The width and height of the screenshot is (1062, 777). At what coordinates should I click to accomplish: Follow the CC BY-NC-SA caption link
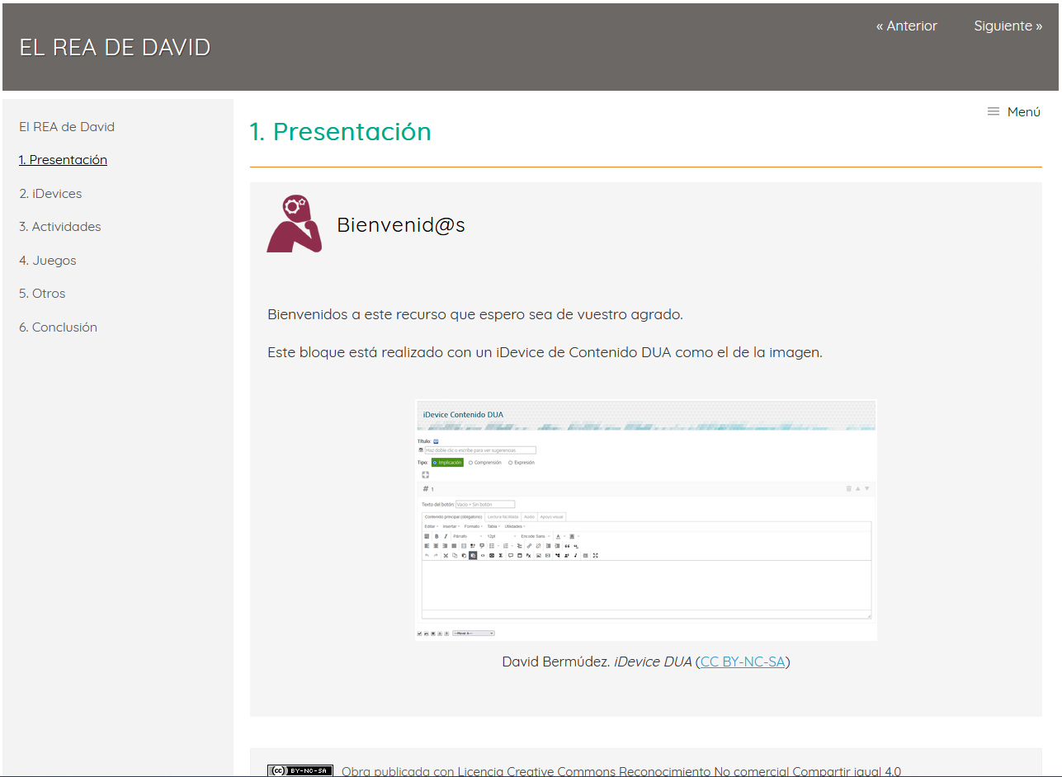[743, 662]
